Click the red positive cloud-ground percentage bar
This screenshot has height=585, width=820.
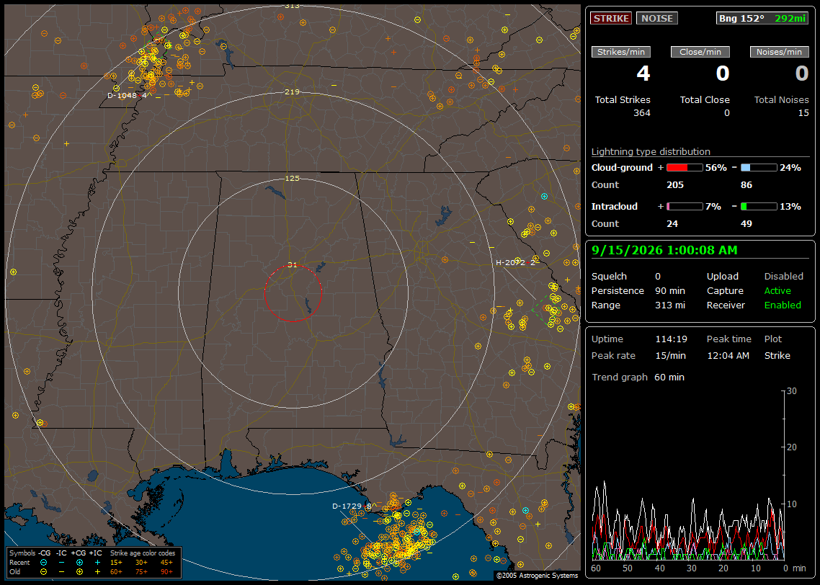(x=685, y=168)
